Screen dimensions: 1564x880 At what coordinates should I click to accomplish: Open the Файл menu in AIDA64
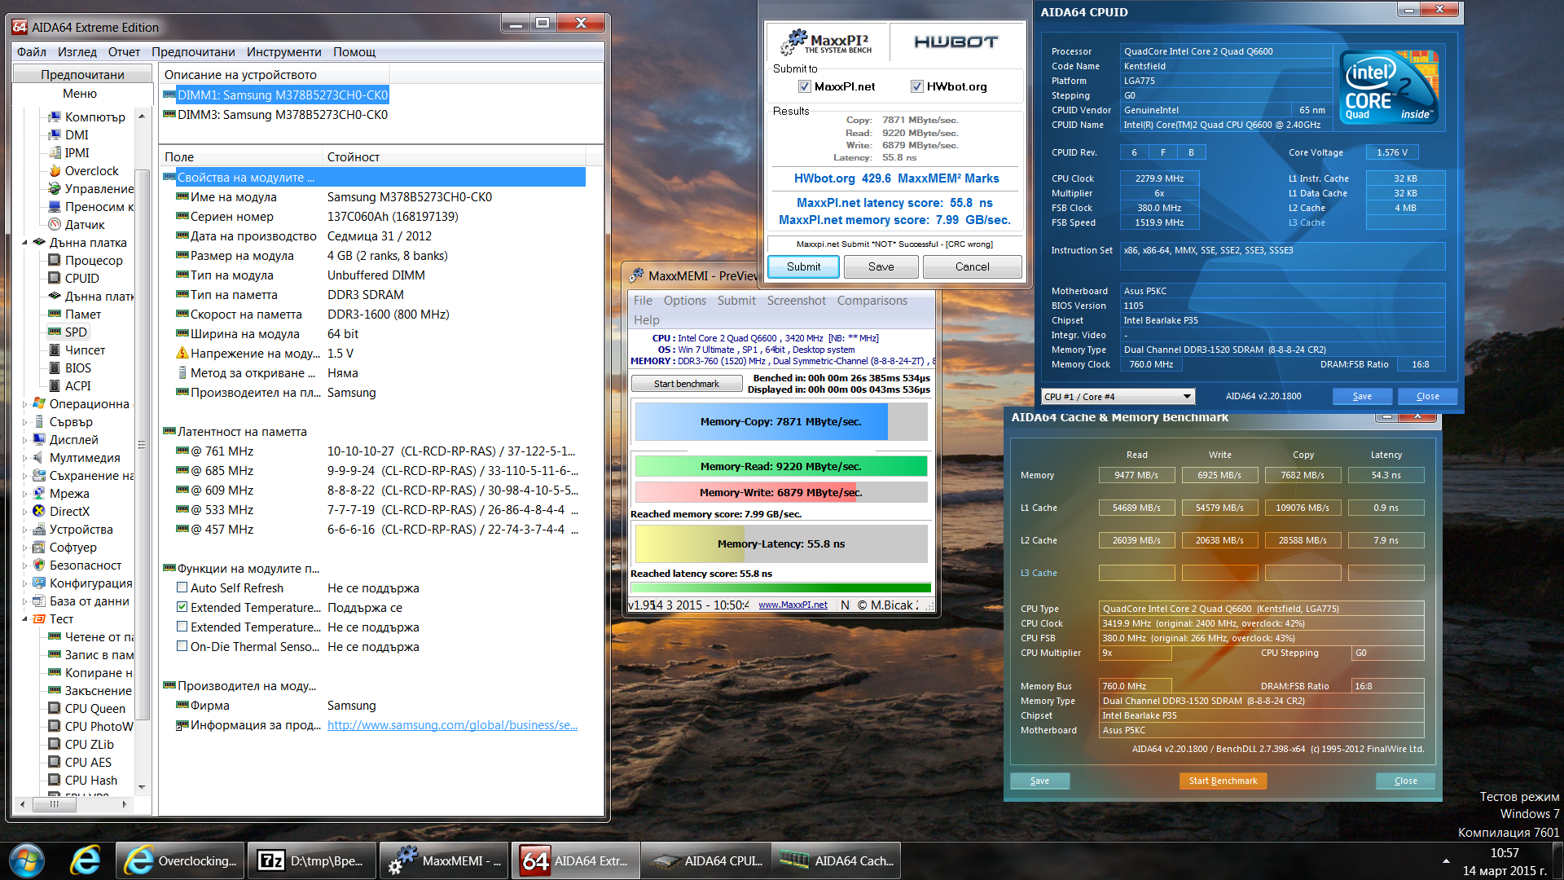[x=32, y=52]
